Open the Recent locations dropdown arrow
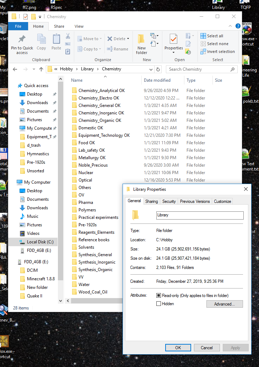The width and height of the screenshot is (259, 367). [33, 69]
